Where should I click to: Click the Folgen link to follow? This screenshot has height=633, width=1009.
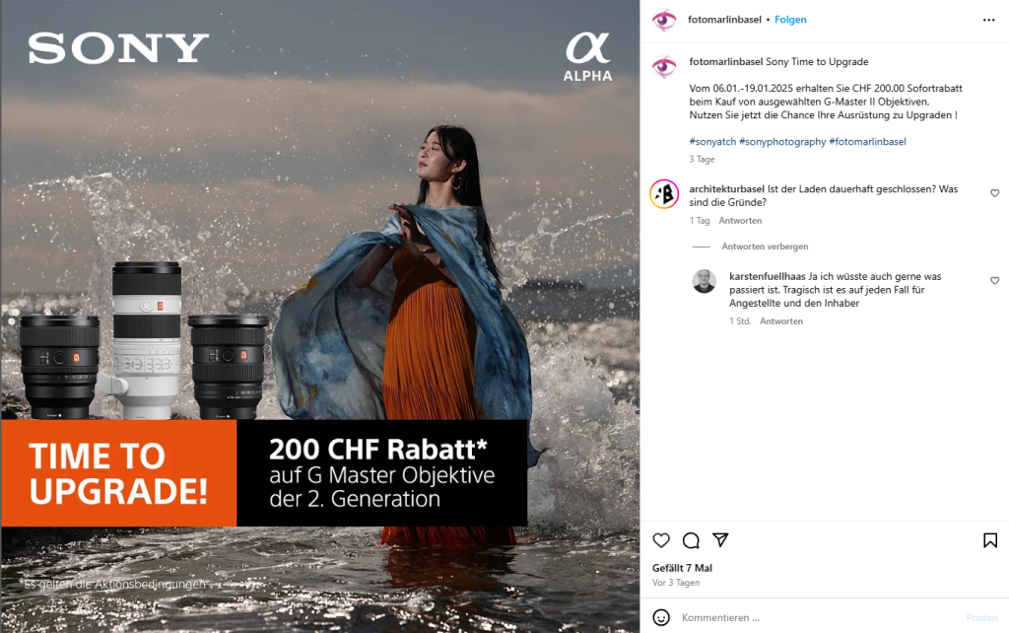point(790,20)
